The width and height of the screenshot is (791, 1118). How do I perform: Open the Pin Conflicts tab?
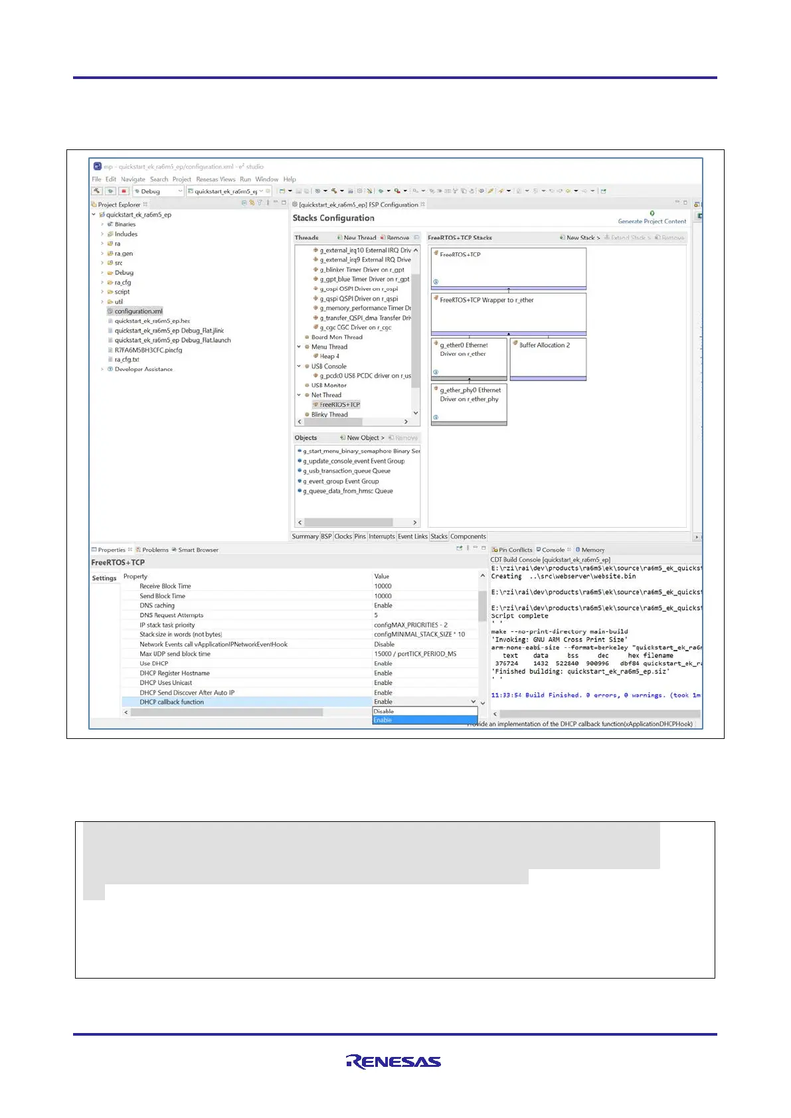coord(512,550)
